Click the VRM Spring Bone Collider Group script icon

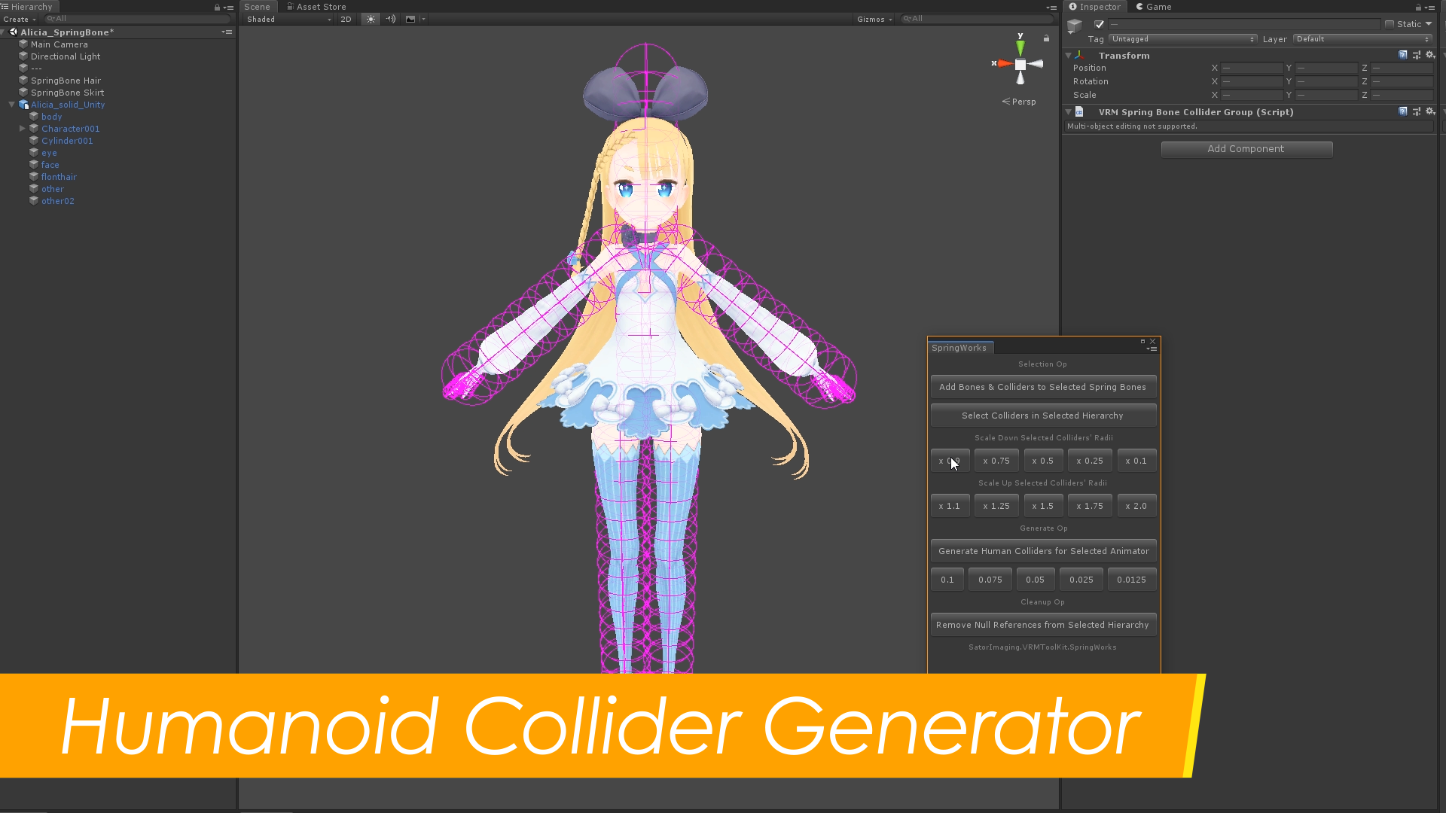pos(1079,111)
